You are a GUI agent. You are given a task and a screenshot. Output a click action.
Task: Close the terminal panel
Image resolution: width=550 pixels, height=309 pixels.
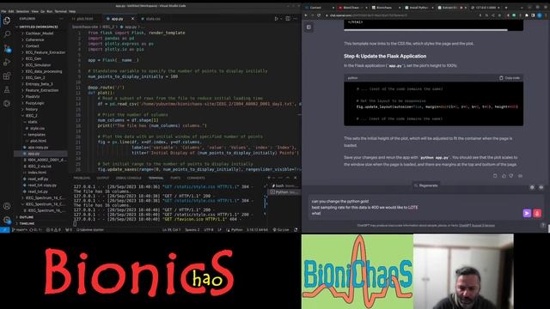point(296,178)
